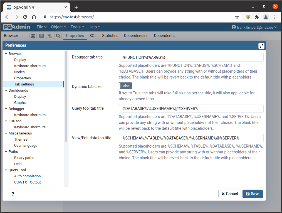Open help with the question mark button
This screenshot has height=213, width=282.
(13, 194)
